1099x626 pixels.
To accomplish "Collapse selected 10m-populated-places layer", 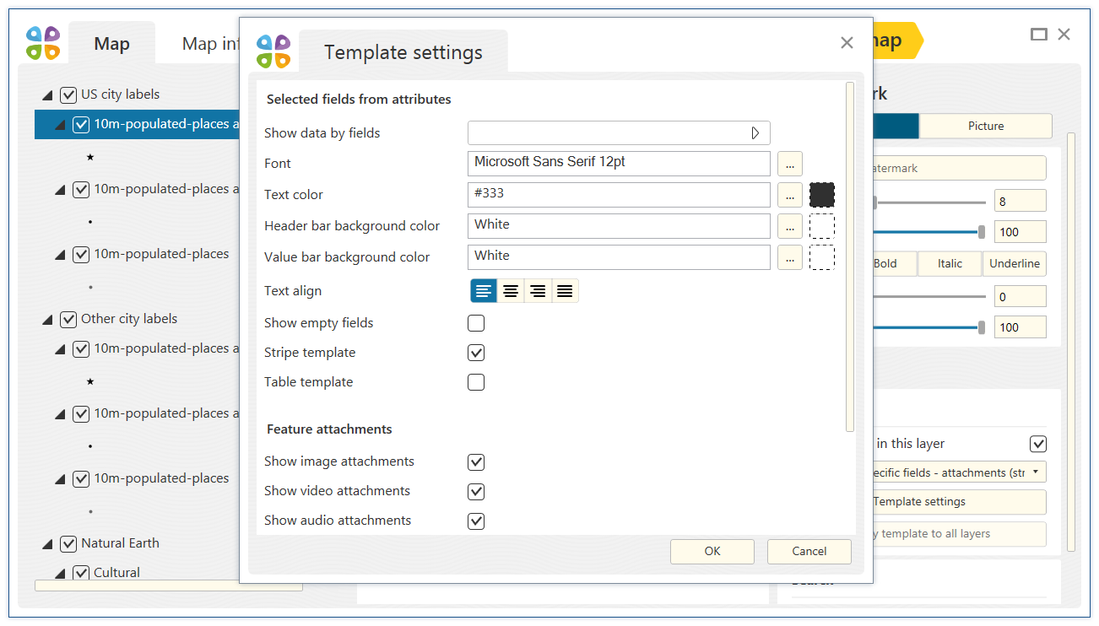I will tap(60, 125).
